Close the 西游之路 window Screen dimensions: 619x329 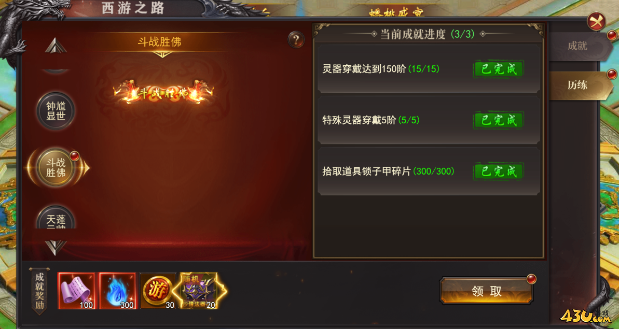pos(596,21)
